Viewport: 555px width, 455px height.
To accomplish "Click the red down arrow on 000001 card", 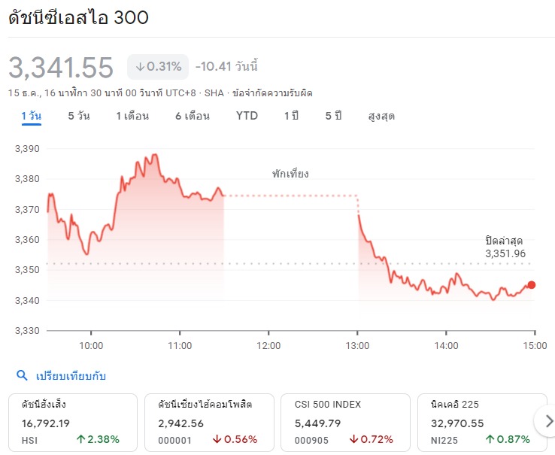I will (x=217, y=439).
